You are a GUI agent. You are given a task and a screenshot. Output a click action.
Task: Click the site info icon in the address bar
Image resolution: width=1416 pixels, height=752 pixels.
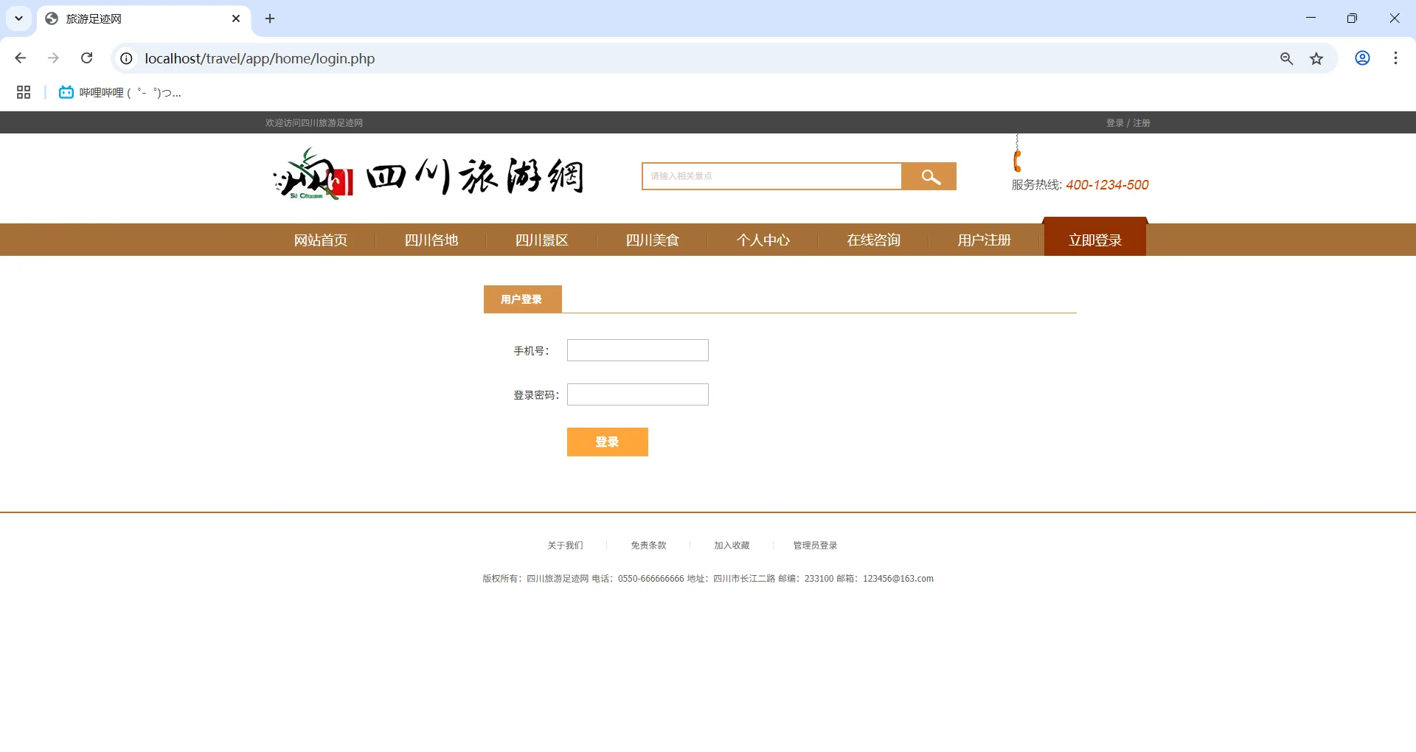click(125, 58)
